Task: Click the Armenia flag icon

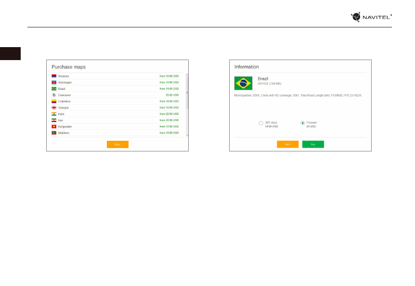Action: click(54, 76)
